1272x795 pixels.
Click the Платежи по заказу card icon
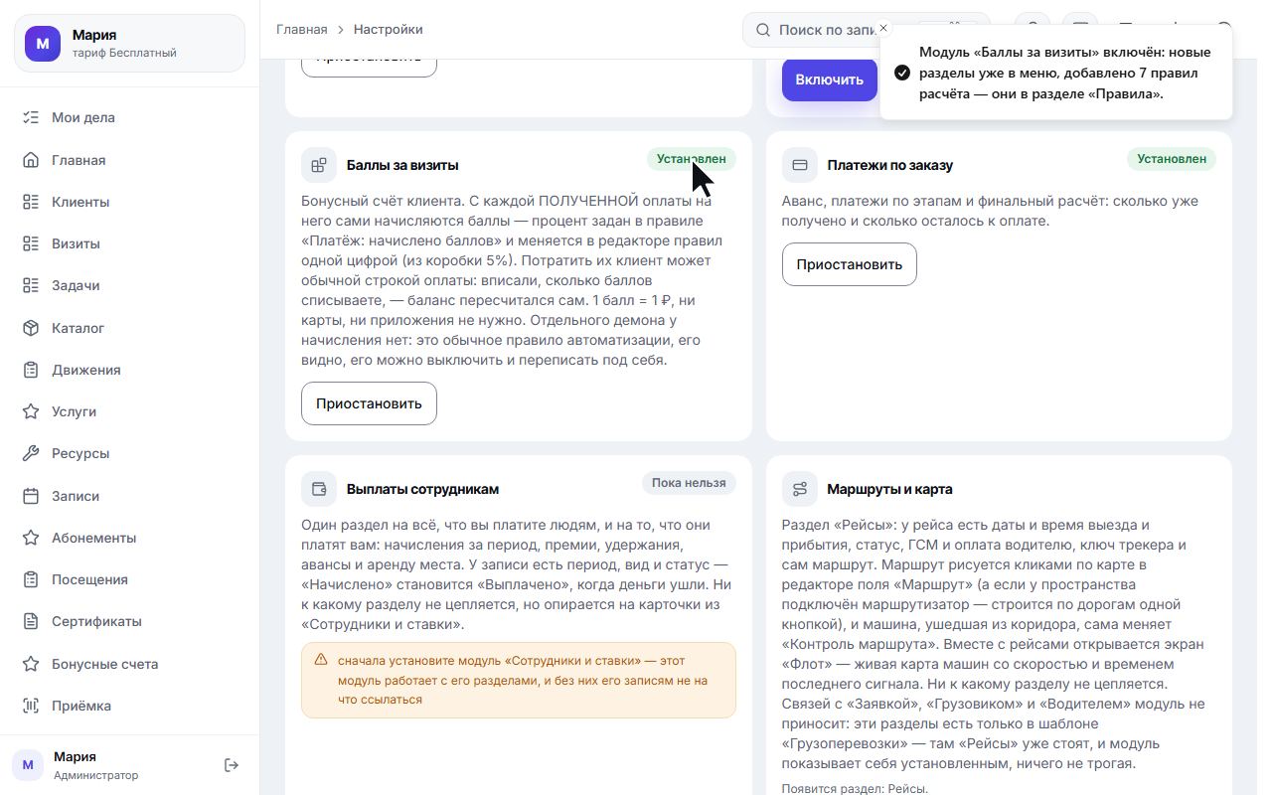click(x=800, y=165)
